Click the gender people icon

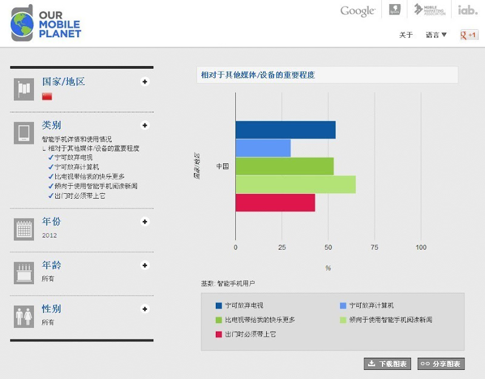coord(24,316)
